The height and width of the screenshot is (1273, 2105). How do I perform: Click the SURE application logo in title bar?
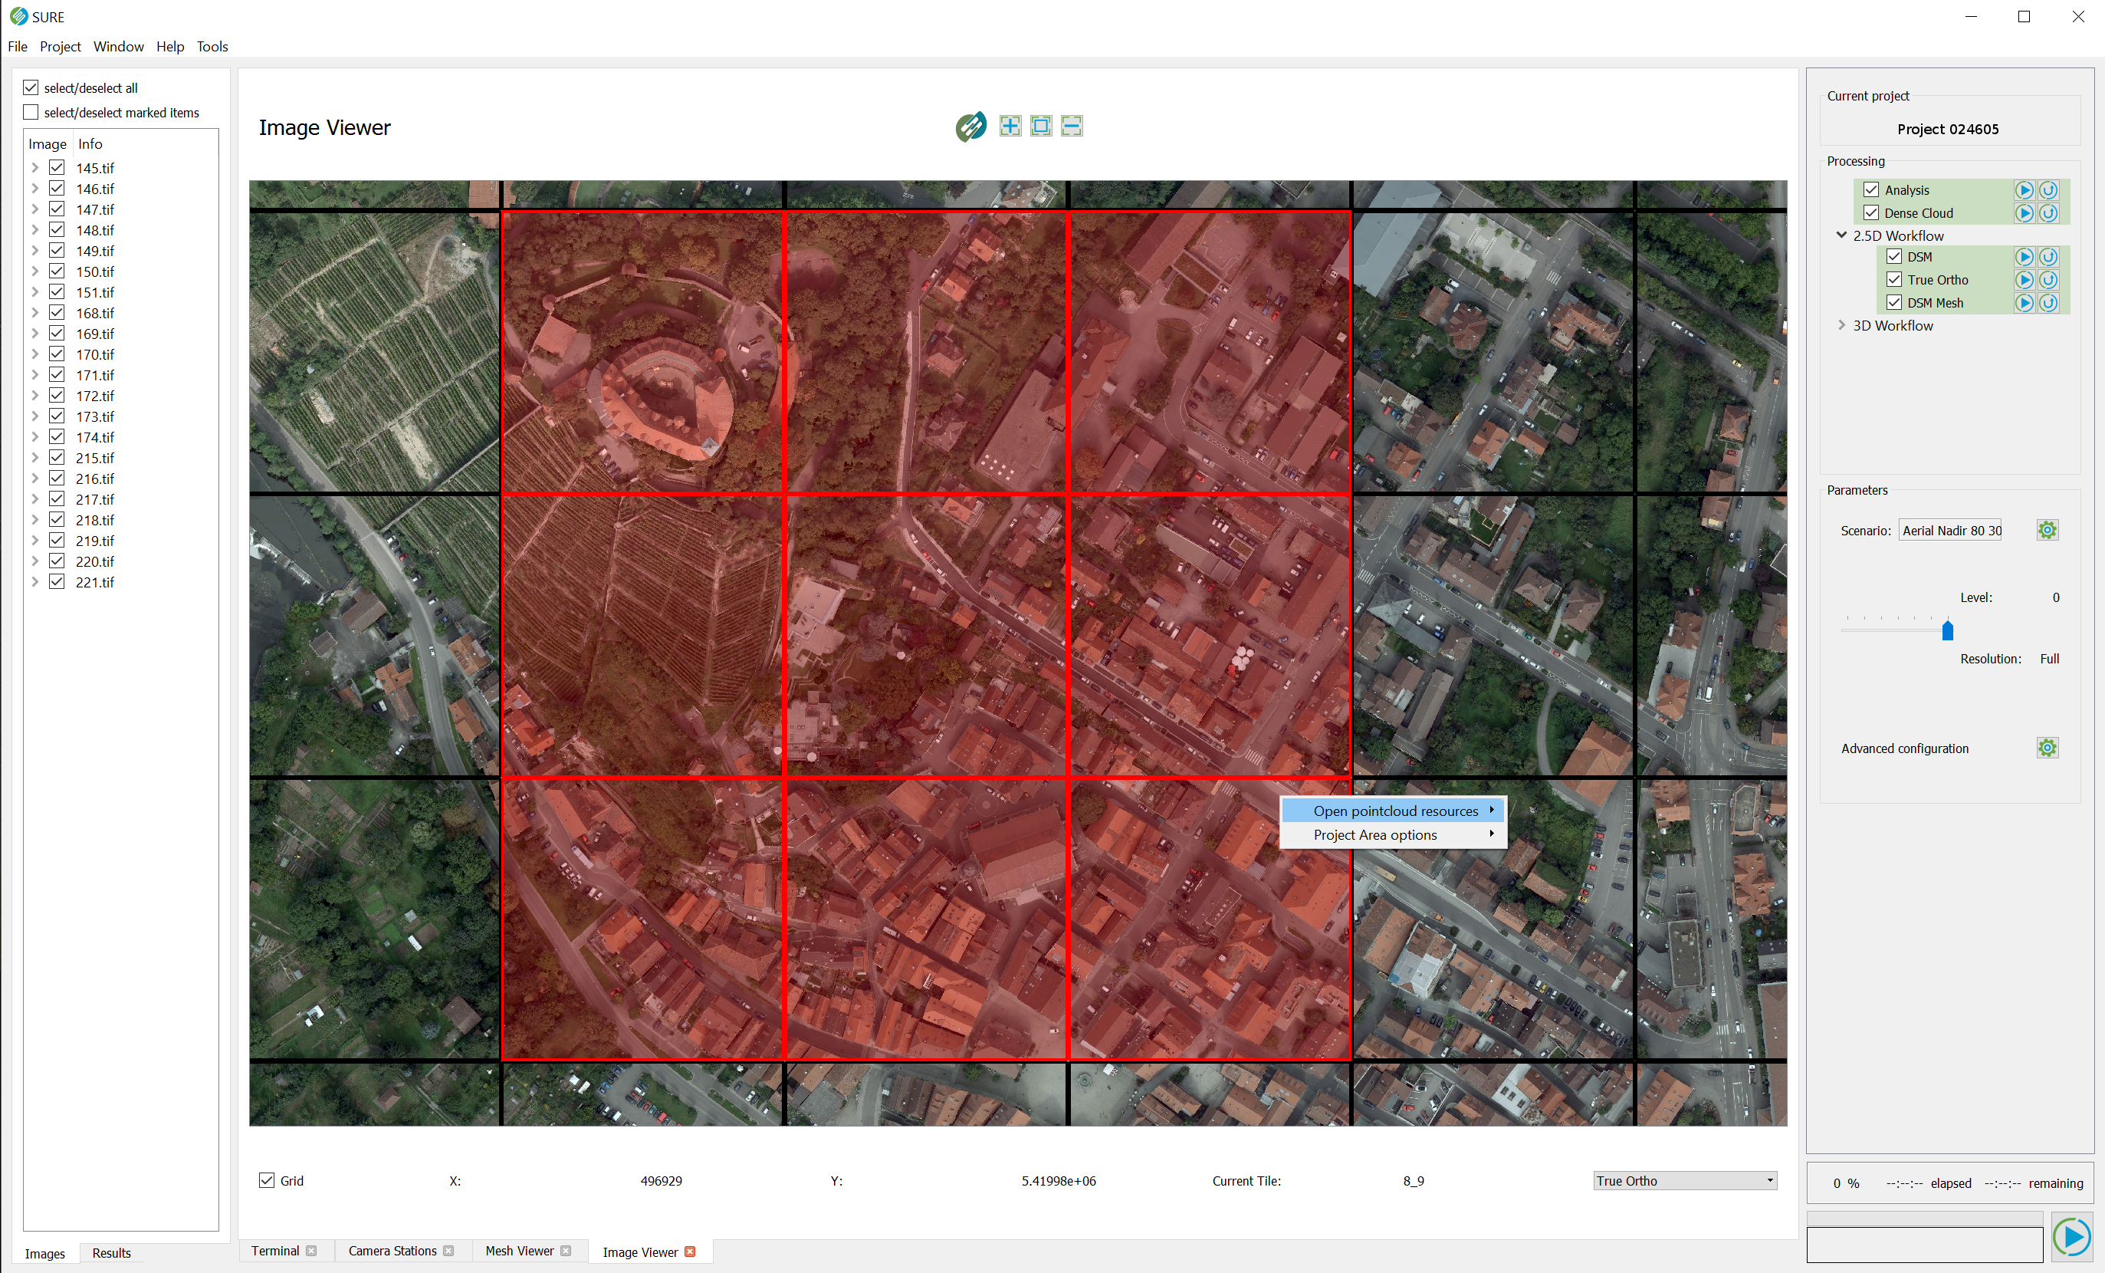(19, 16)
